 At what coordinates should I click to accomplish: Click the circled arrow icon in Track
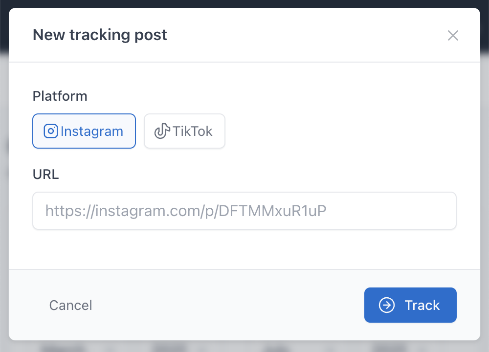387,305
